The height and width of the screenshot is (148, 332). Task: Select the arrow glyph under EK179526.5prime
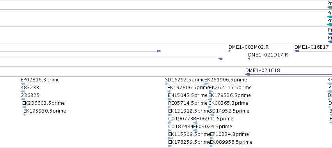pos(210,99)
